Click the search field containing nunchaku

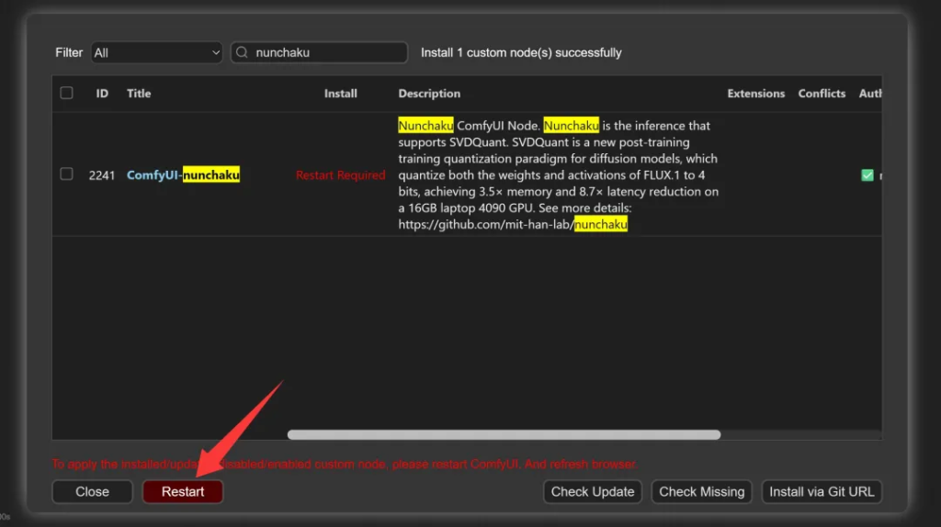point(319,52)
